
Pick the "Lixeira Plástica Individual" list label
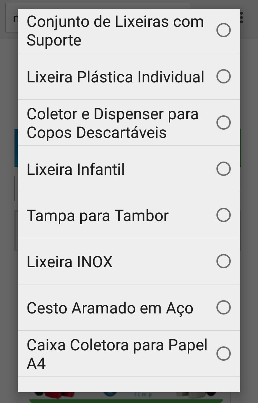click(x=115, y=77)
